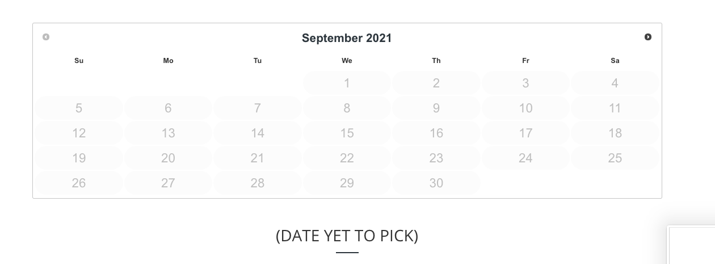Click date 24 on the calendar

coord(525,158)
